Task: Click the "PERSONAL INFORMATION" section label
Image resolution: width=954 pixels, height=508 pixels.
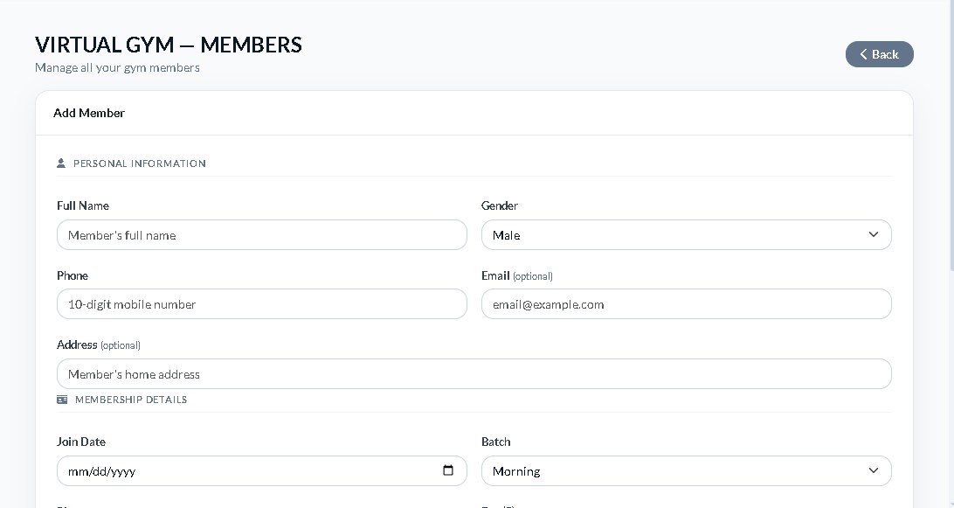Action: pos(139,164)
